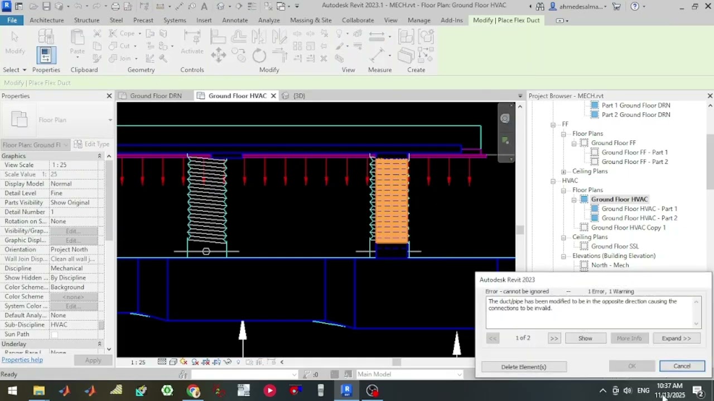714x401 pixels.
Task: Select the Offset tool in Modify panel
Action: [x=239, y=37]
